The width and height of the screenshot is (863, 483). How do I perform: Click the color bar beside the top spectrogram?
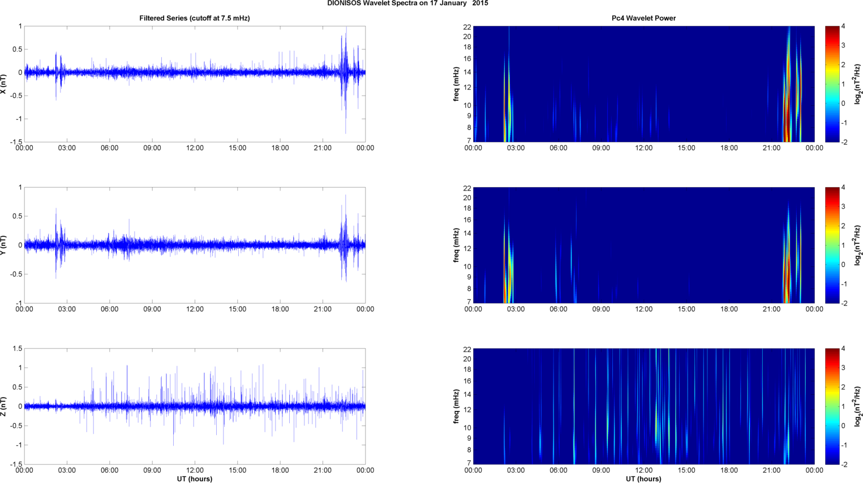pos(832,84)
